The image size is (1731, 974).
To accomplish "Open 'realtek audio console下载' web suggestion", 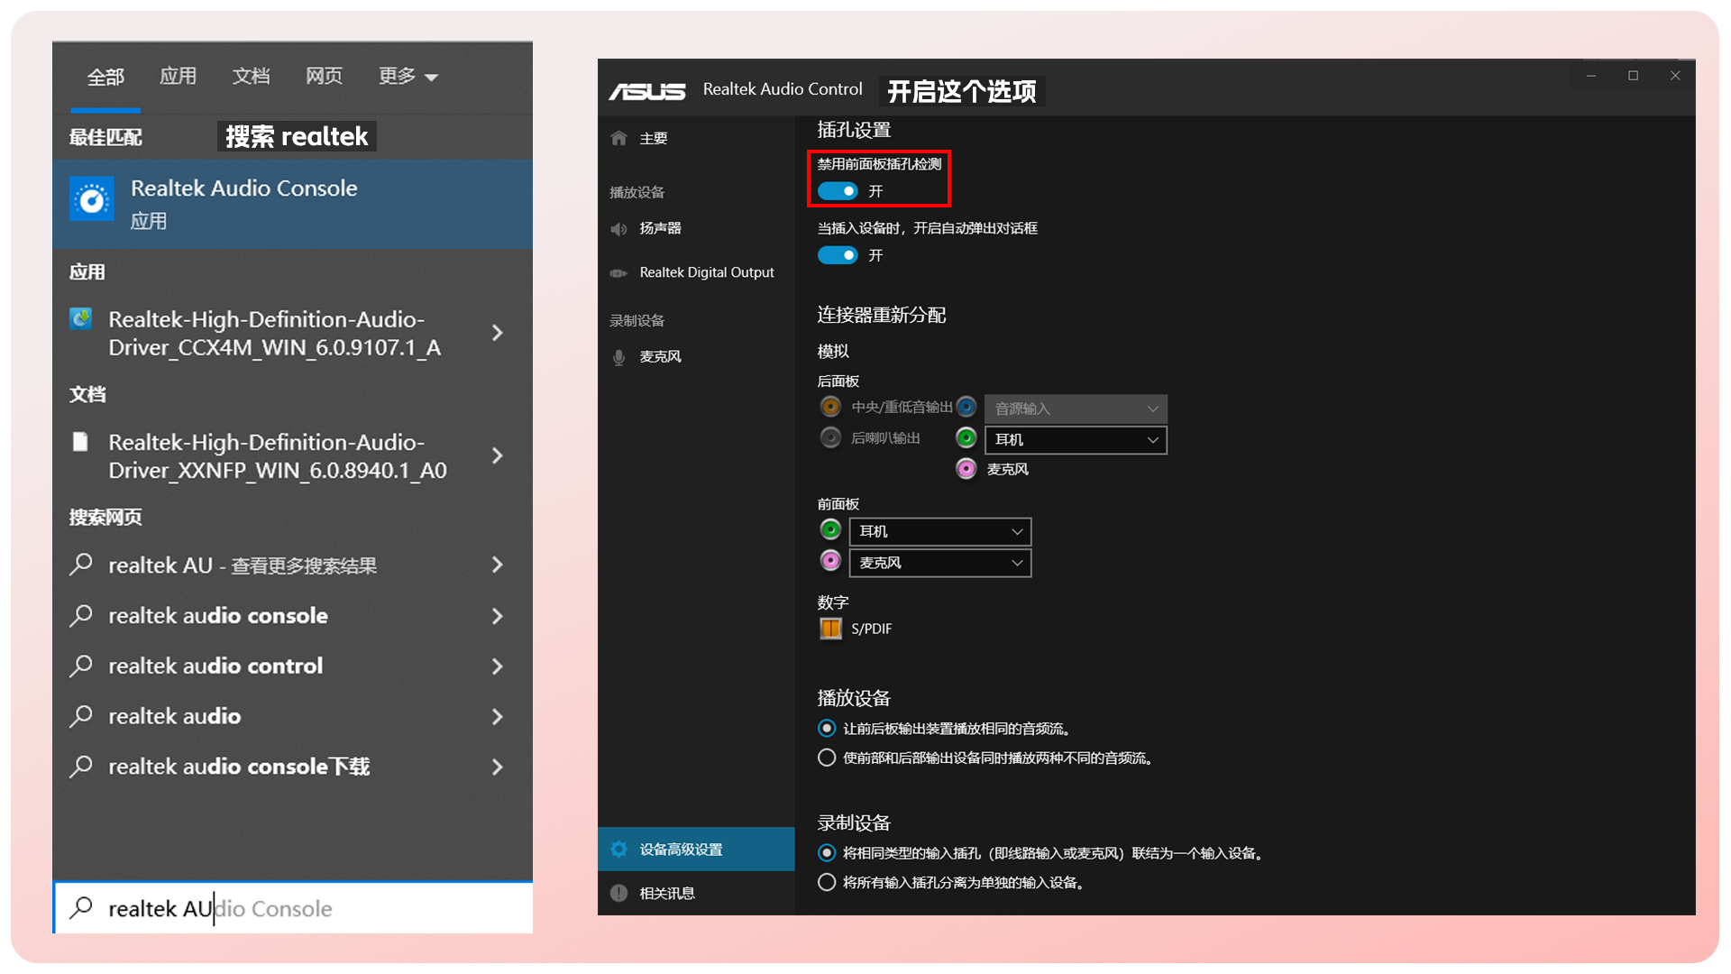I will click(292, 767).
